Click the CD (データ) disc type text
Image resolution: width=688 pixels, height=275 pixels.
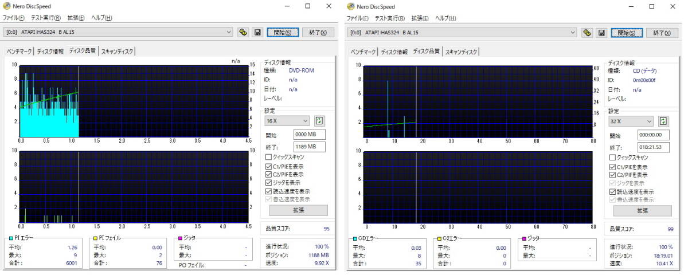click(x=645, y=71)
